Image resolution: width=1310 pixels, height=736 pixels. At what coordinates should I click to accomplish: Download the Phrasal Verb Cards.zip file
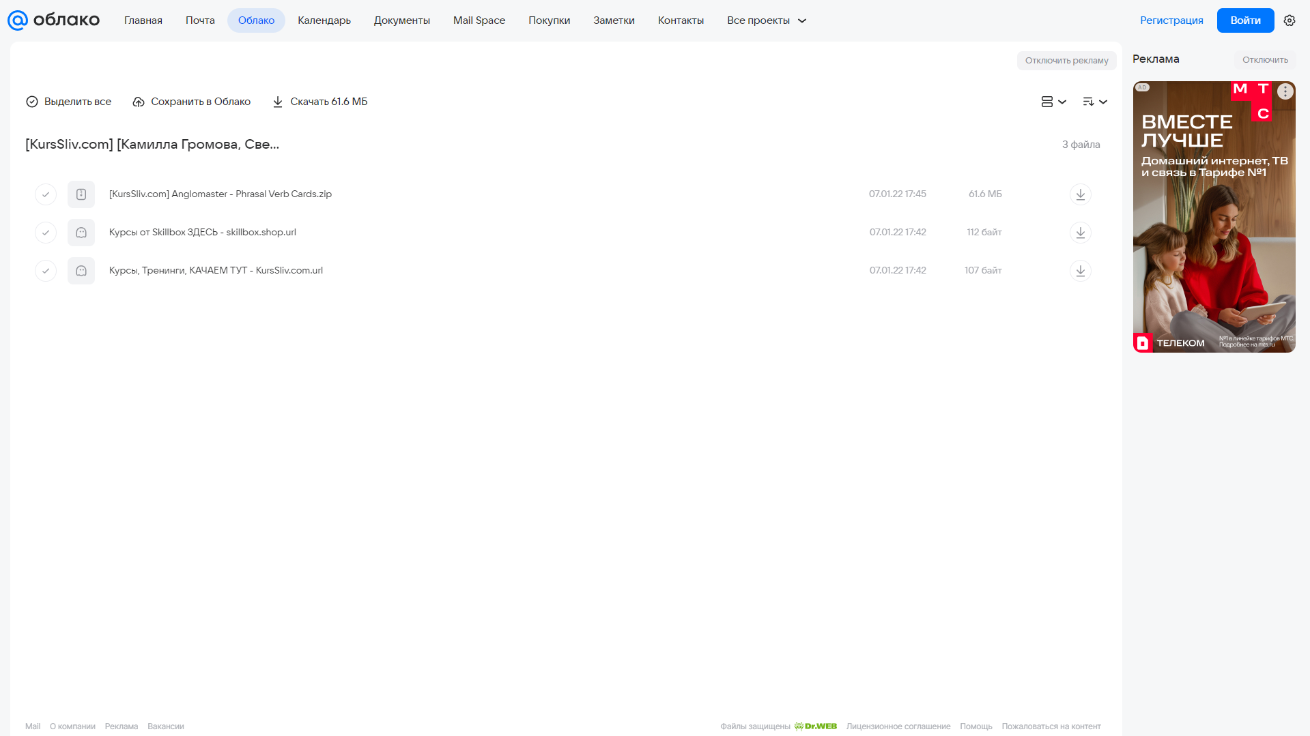pos(1080,194)
